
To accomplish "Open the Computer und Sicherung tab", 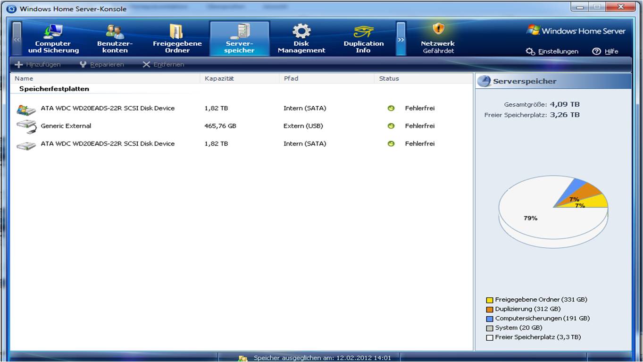I will [x=53, y=39].
